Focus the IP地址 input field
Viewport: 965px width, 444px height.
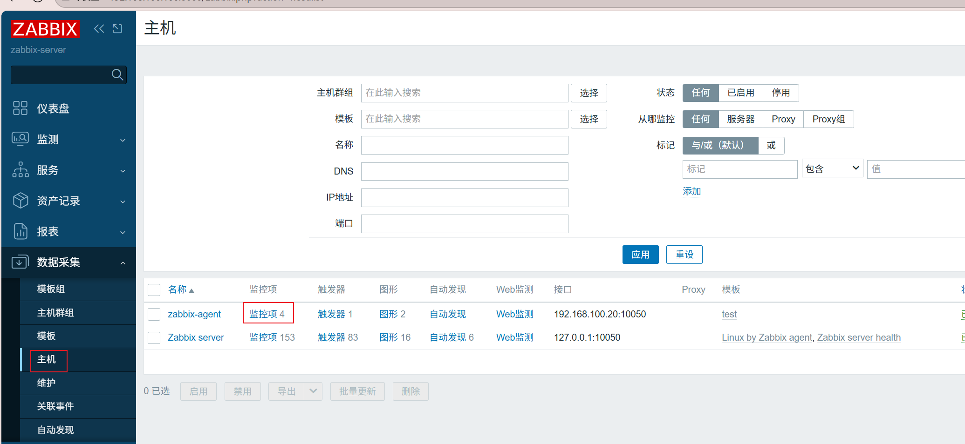click(x=465, y=197)
